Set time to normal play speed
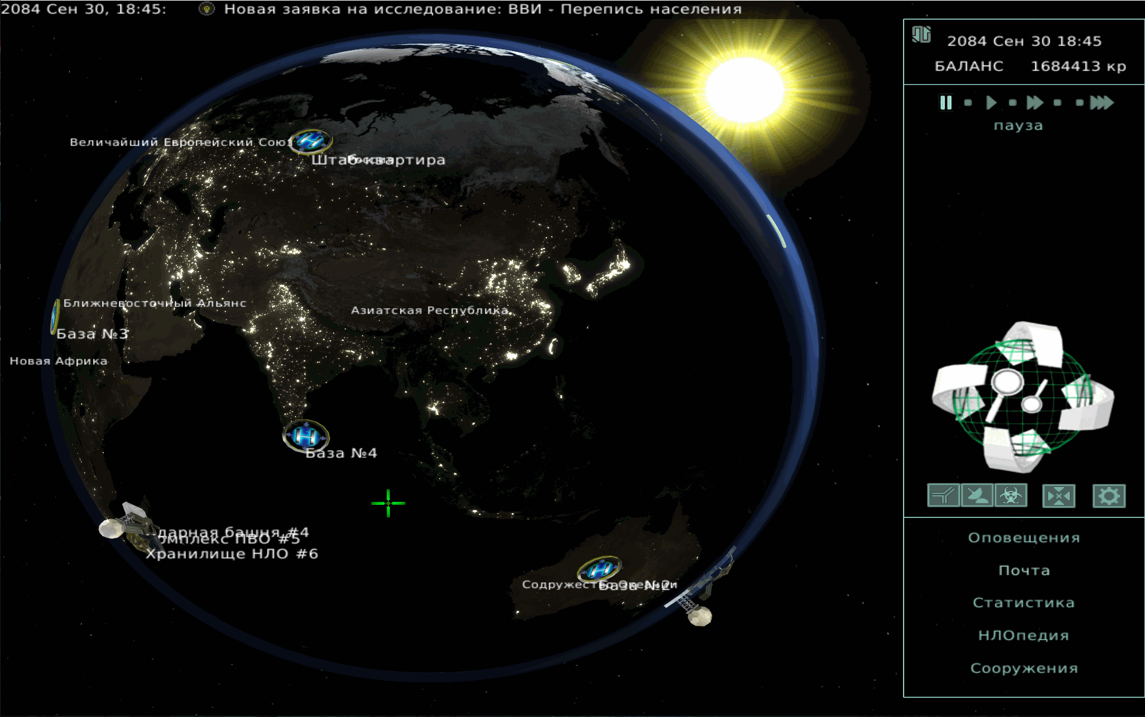 (x=991, y=103)
